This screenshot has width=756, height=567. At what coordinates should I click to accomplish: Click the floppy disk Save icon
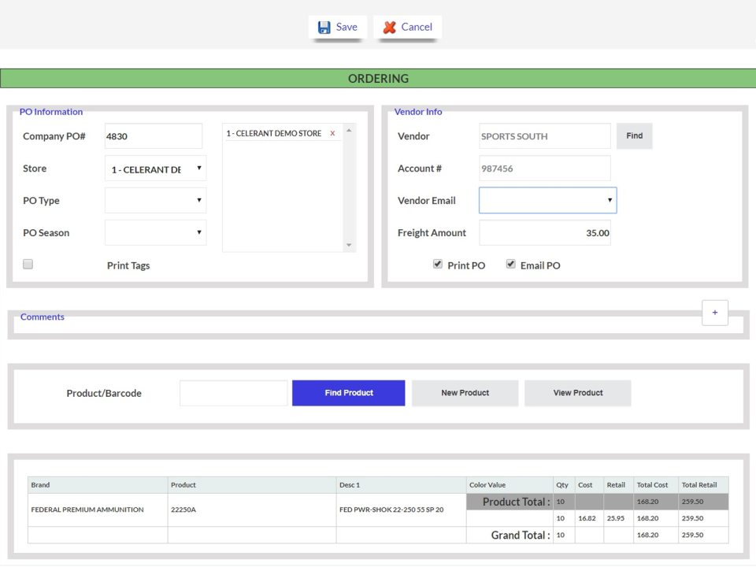(x=324, y=27)
